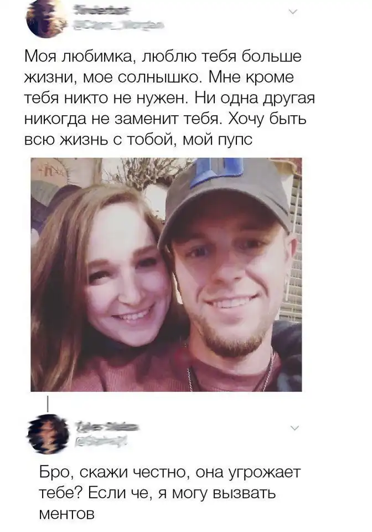Click the original poster's blurred display name
Viewport: 372px width, 532px height.
click(102, 11)
